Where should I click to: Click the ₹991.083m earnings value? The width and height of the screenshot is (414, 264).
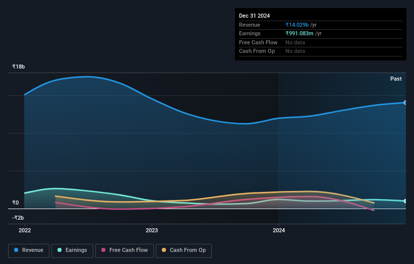[300, 33]
